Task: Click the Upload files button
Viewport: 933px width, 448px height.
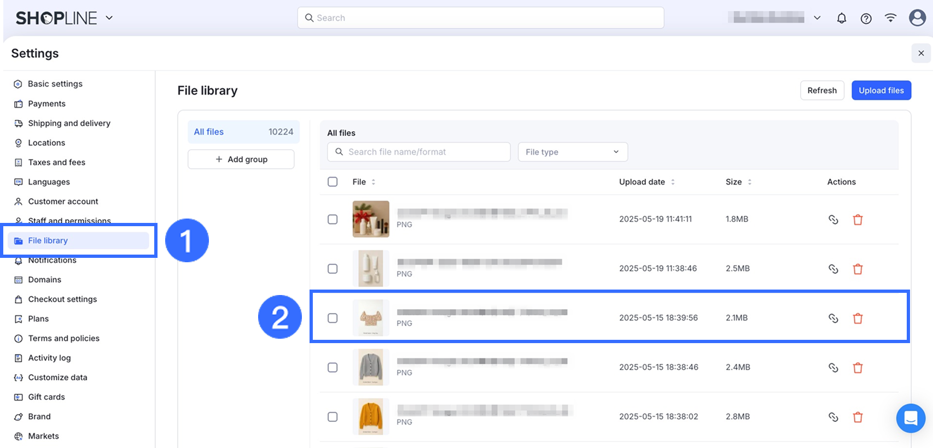Action: coord(881,91)
